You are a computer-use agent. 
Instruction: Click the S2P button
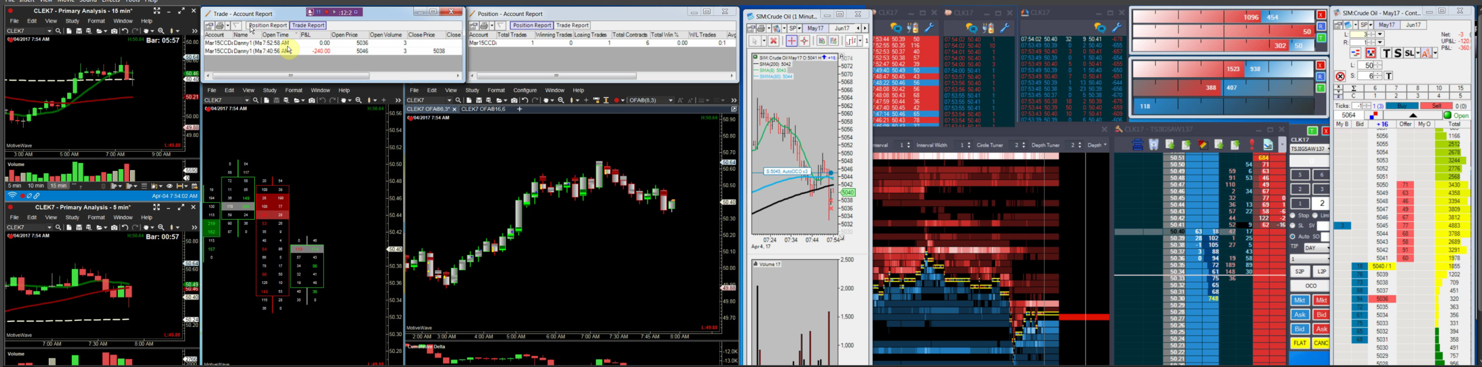point(1300,271)
